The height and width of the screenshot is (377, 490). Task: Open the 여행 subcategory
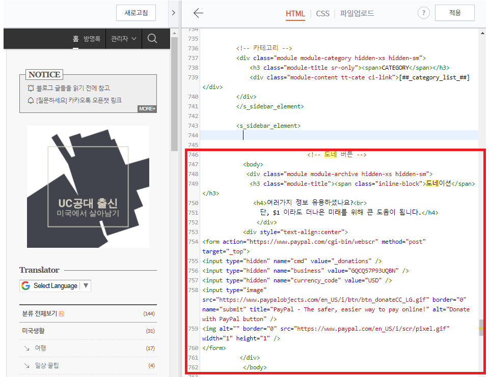[40, 348]
